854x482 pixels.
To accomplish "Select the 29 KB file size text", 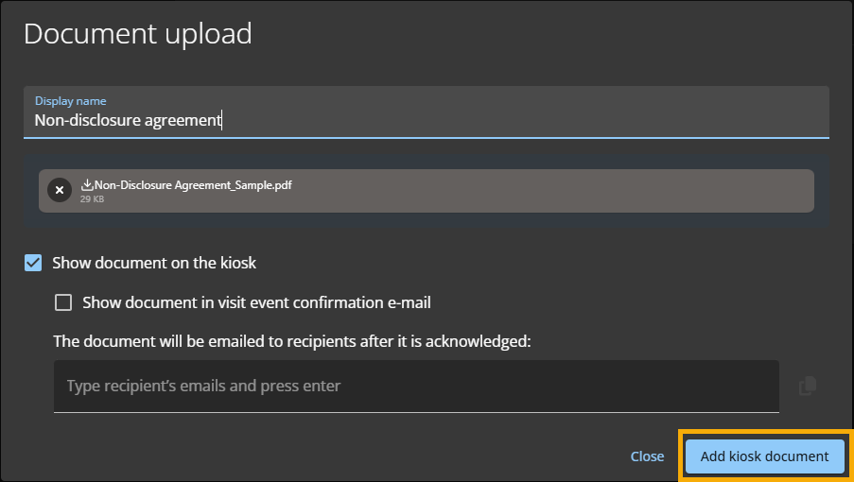I will point(92,199).
